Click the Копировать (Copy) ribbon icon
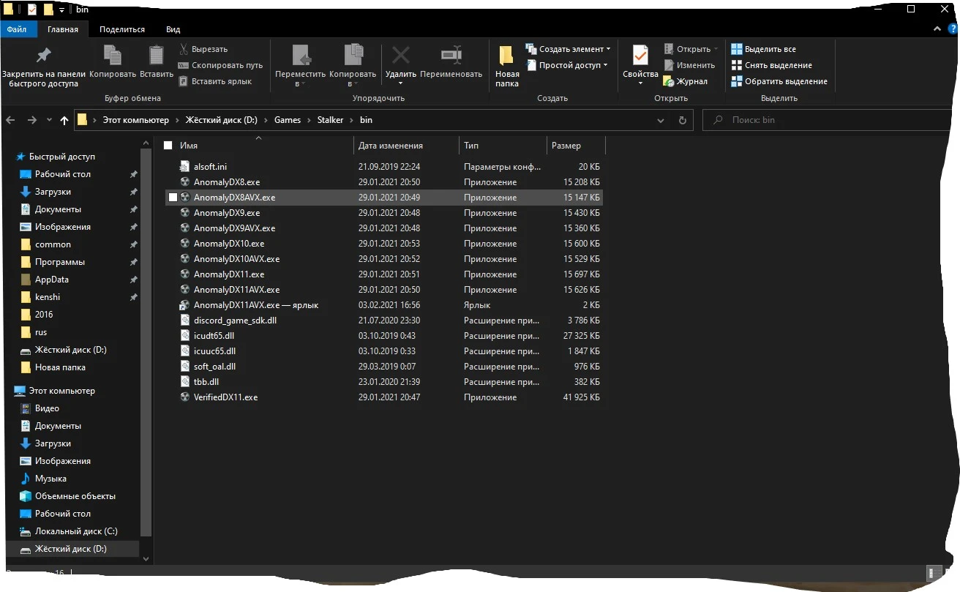The image size is (960, 592). click(x=112, y=56)
